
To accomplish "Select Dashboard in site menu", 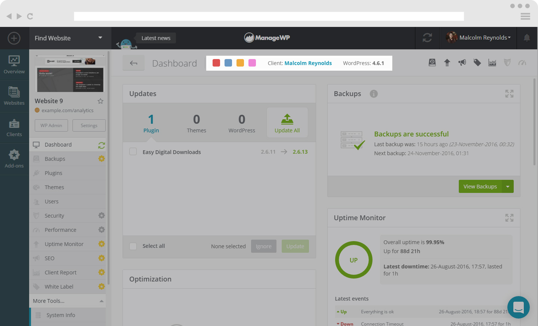I will pyautogui.click(x=67, y=145).
